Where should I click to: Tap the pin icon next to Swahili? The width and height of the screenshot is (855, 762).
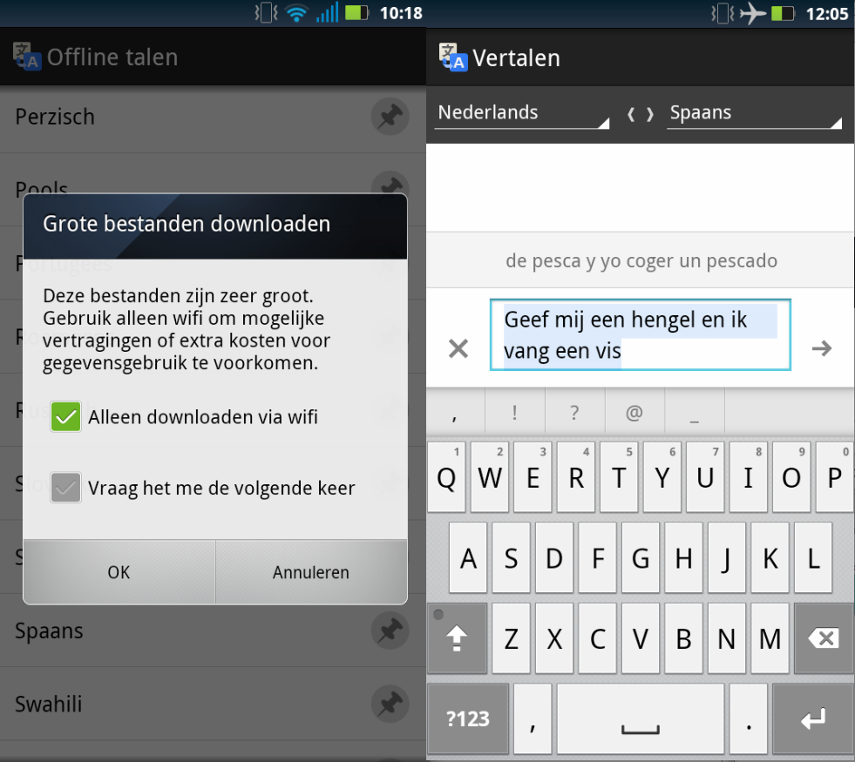point(389,704)
